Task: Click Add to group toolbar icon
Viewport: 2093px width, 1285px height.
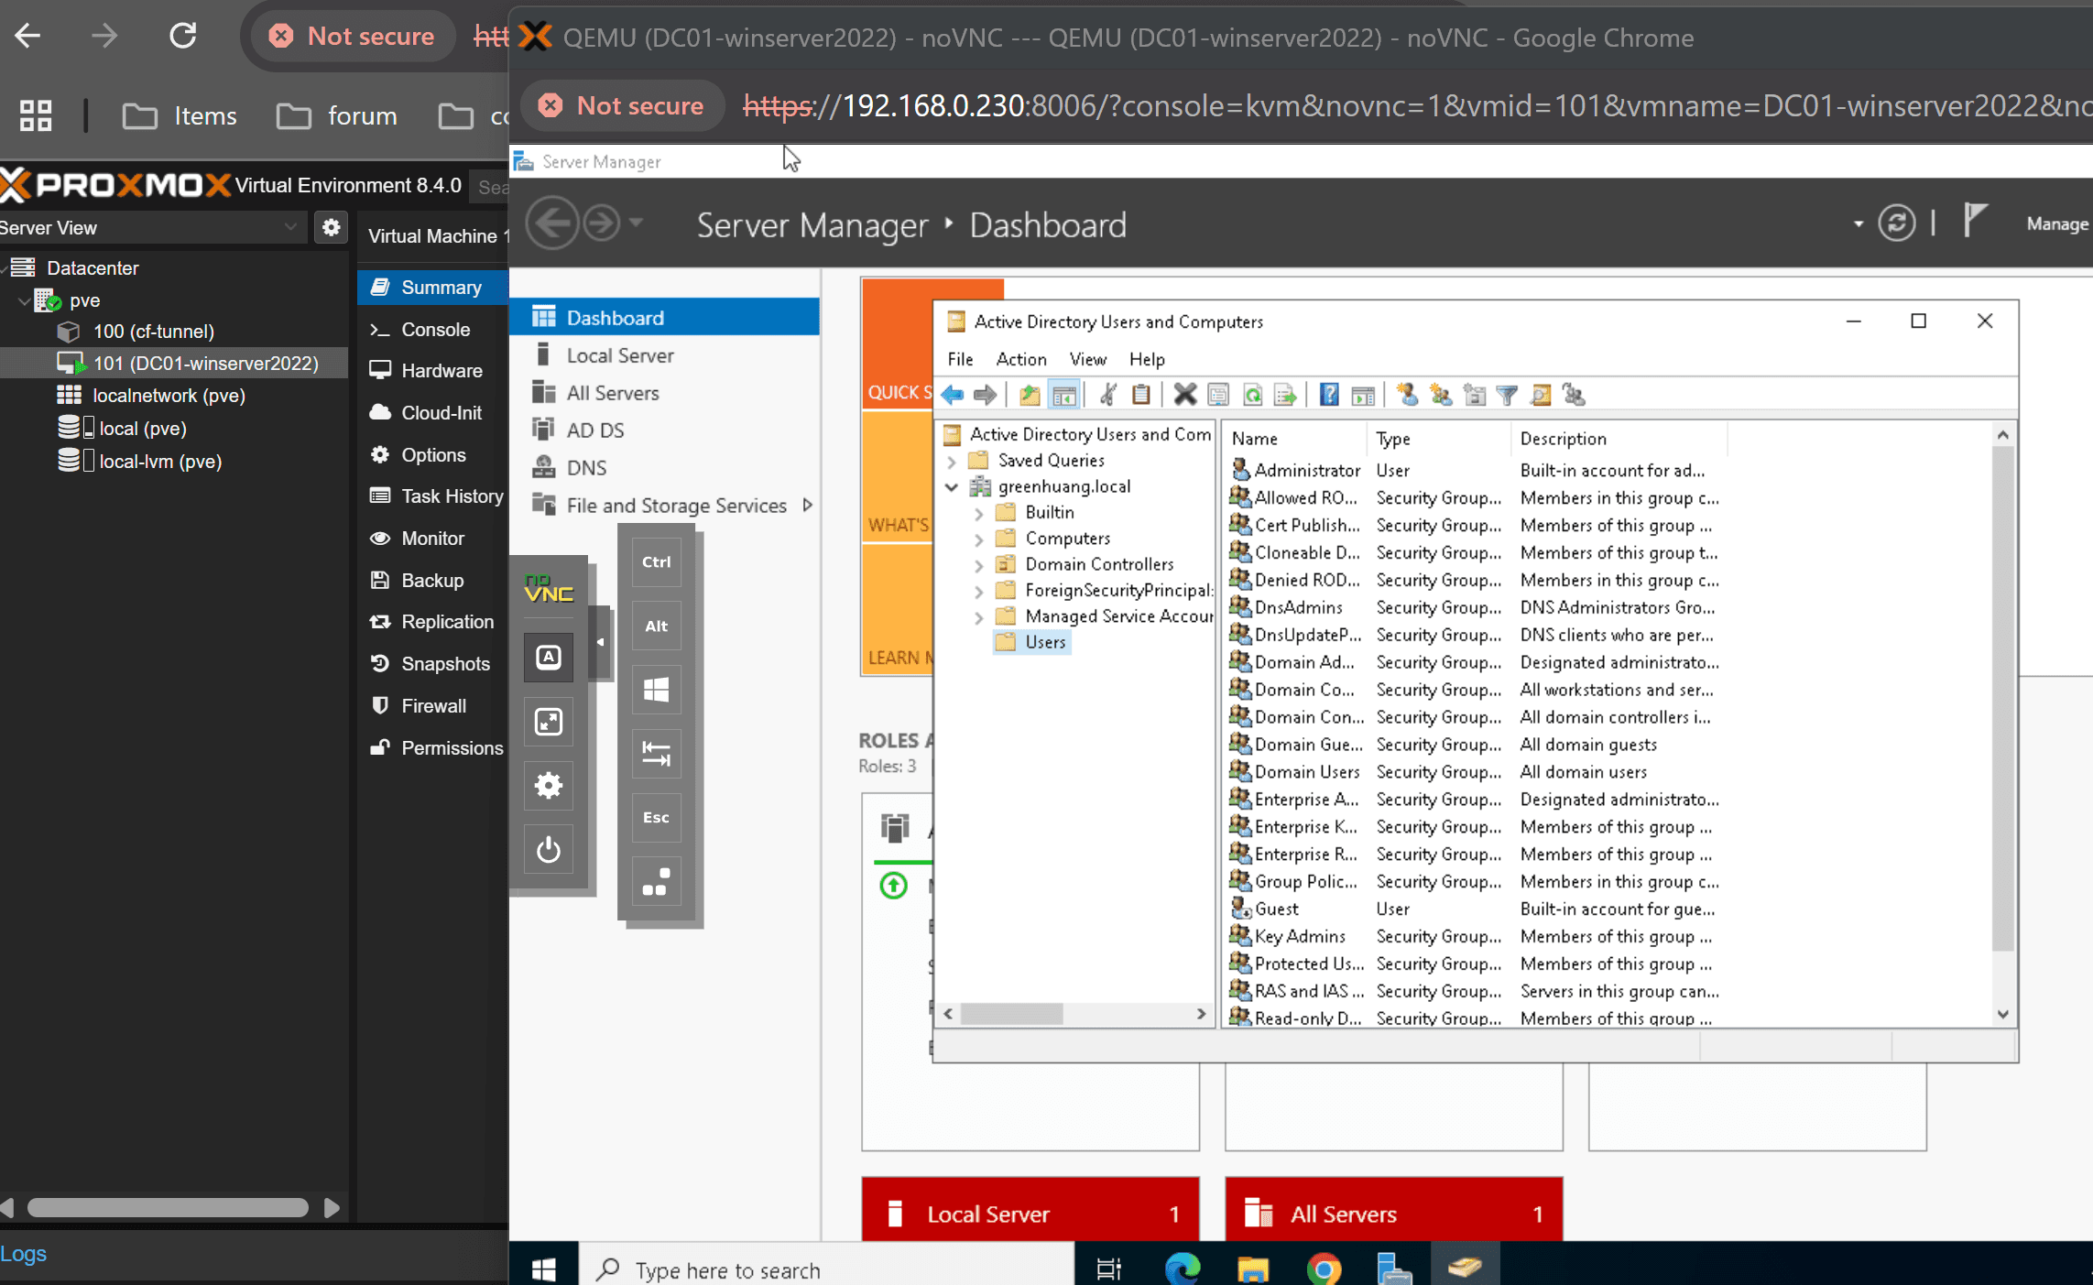Action: (1574, 395)
